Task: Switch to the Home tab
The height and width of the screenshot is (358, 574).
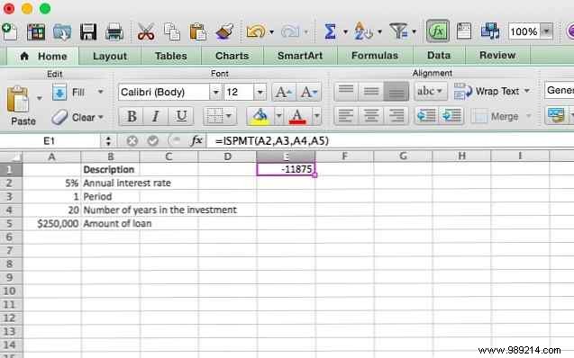Action: [43, 57]
